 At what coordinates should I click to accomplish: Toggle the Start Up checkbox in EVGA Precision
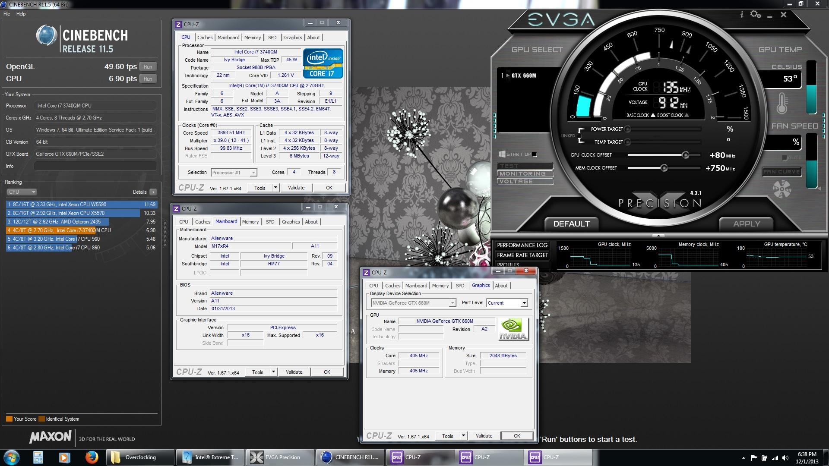tap(535, 154)
